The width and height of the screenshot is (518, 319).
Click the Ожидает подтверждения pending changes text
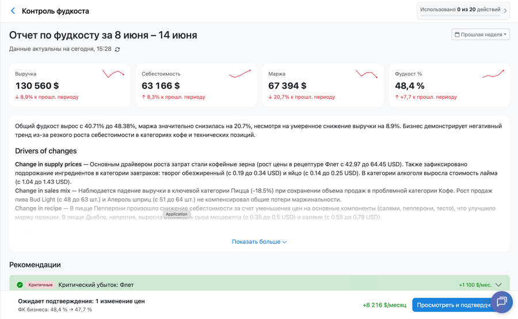pos(81,301)
